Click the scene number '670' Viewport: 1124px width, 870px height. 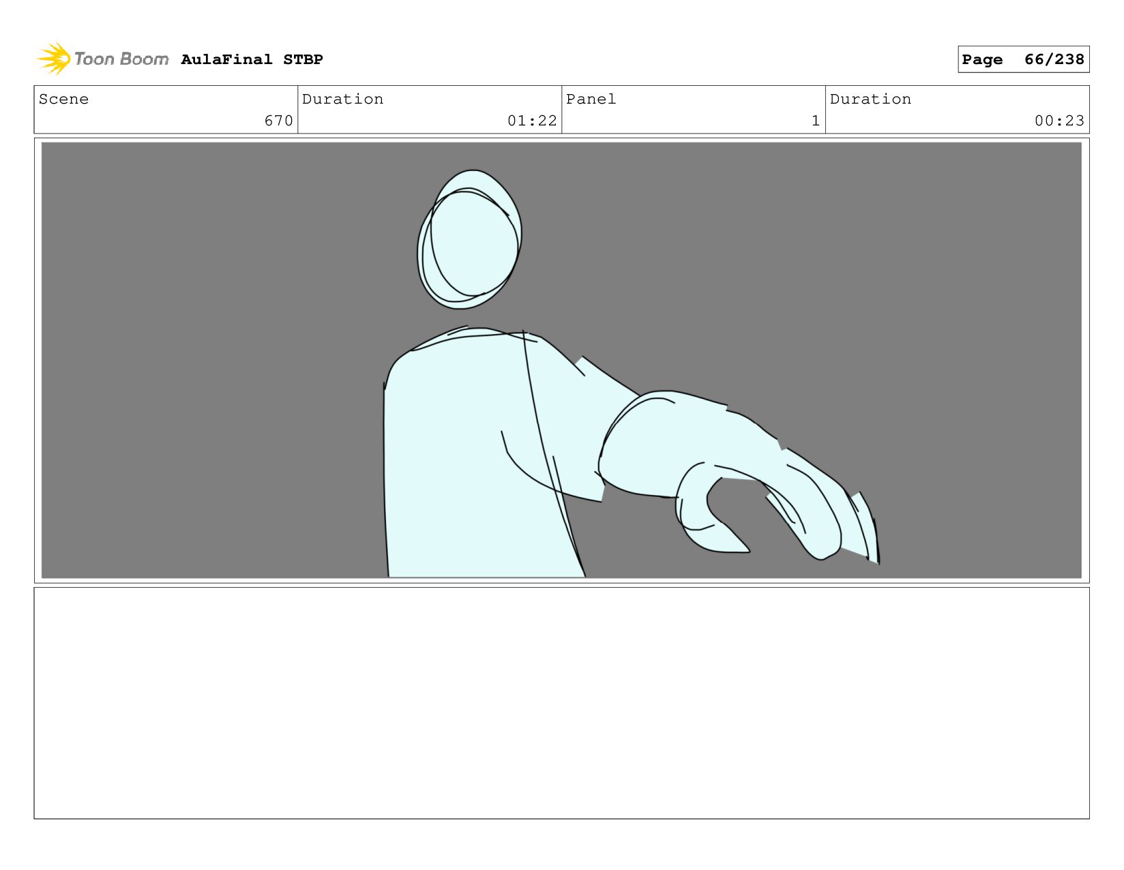tap(278, 121)
